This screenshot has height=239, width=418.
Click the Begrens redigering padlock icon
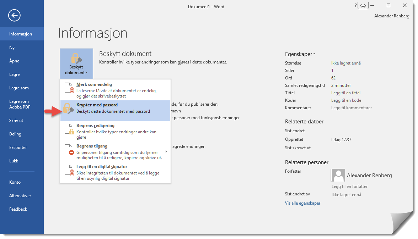[x=69, y=129]
